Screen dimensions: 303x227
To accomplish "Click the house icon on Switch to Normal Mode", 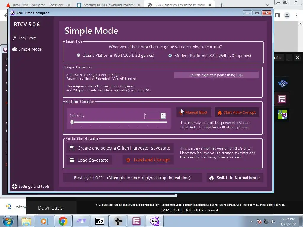I will (212, 178).
